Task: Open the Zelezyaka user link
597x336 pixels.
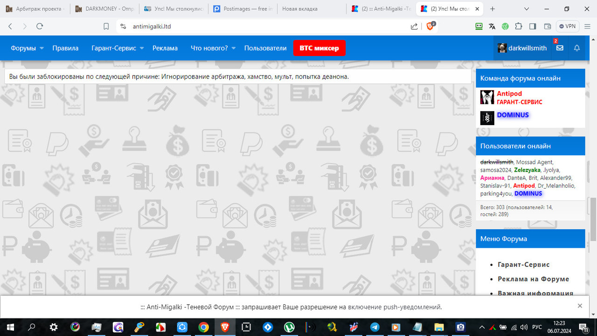Action: point(527,170)
